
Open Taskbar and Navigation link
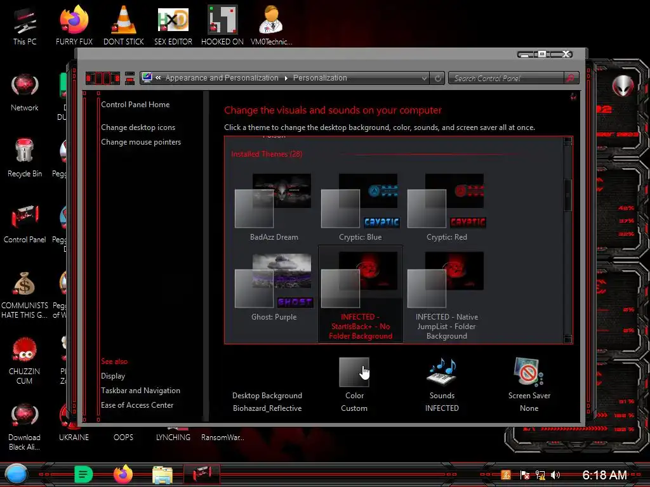click(x=140, y=391)
